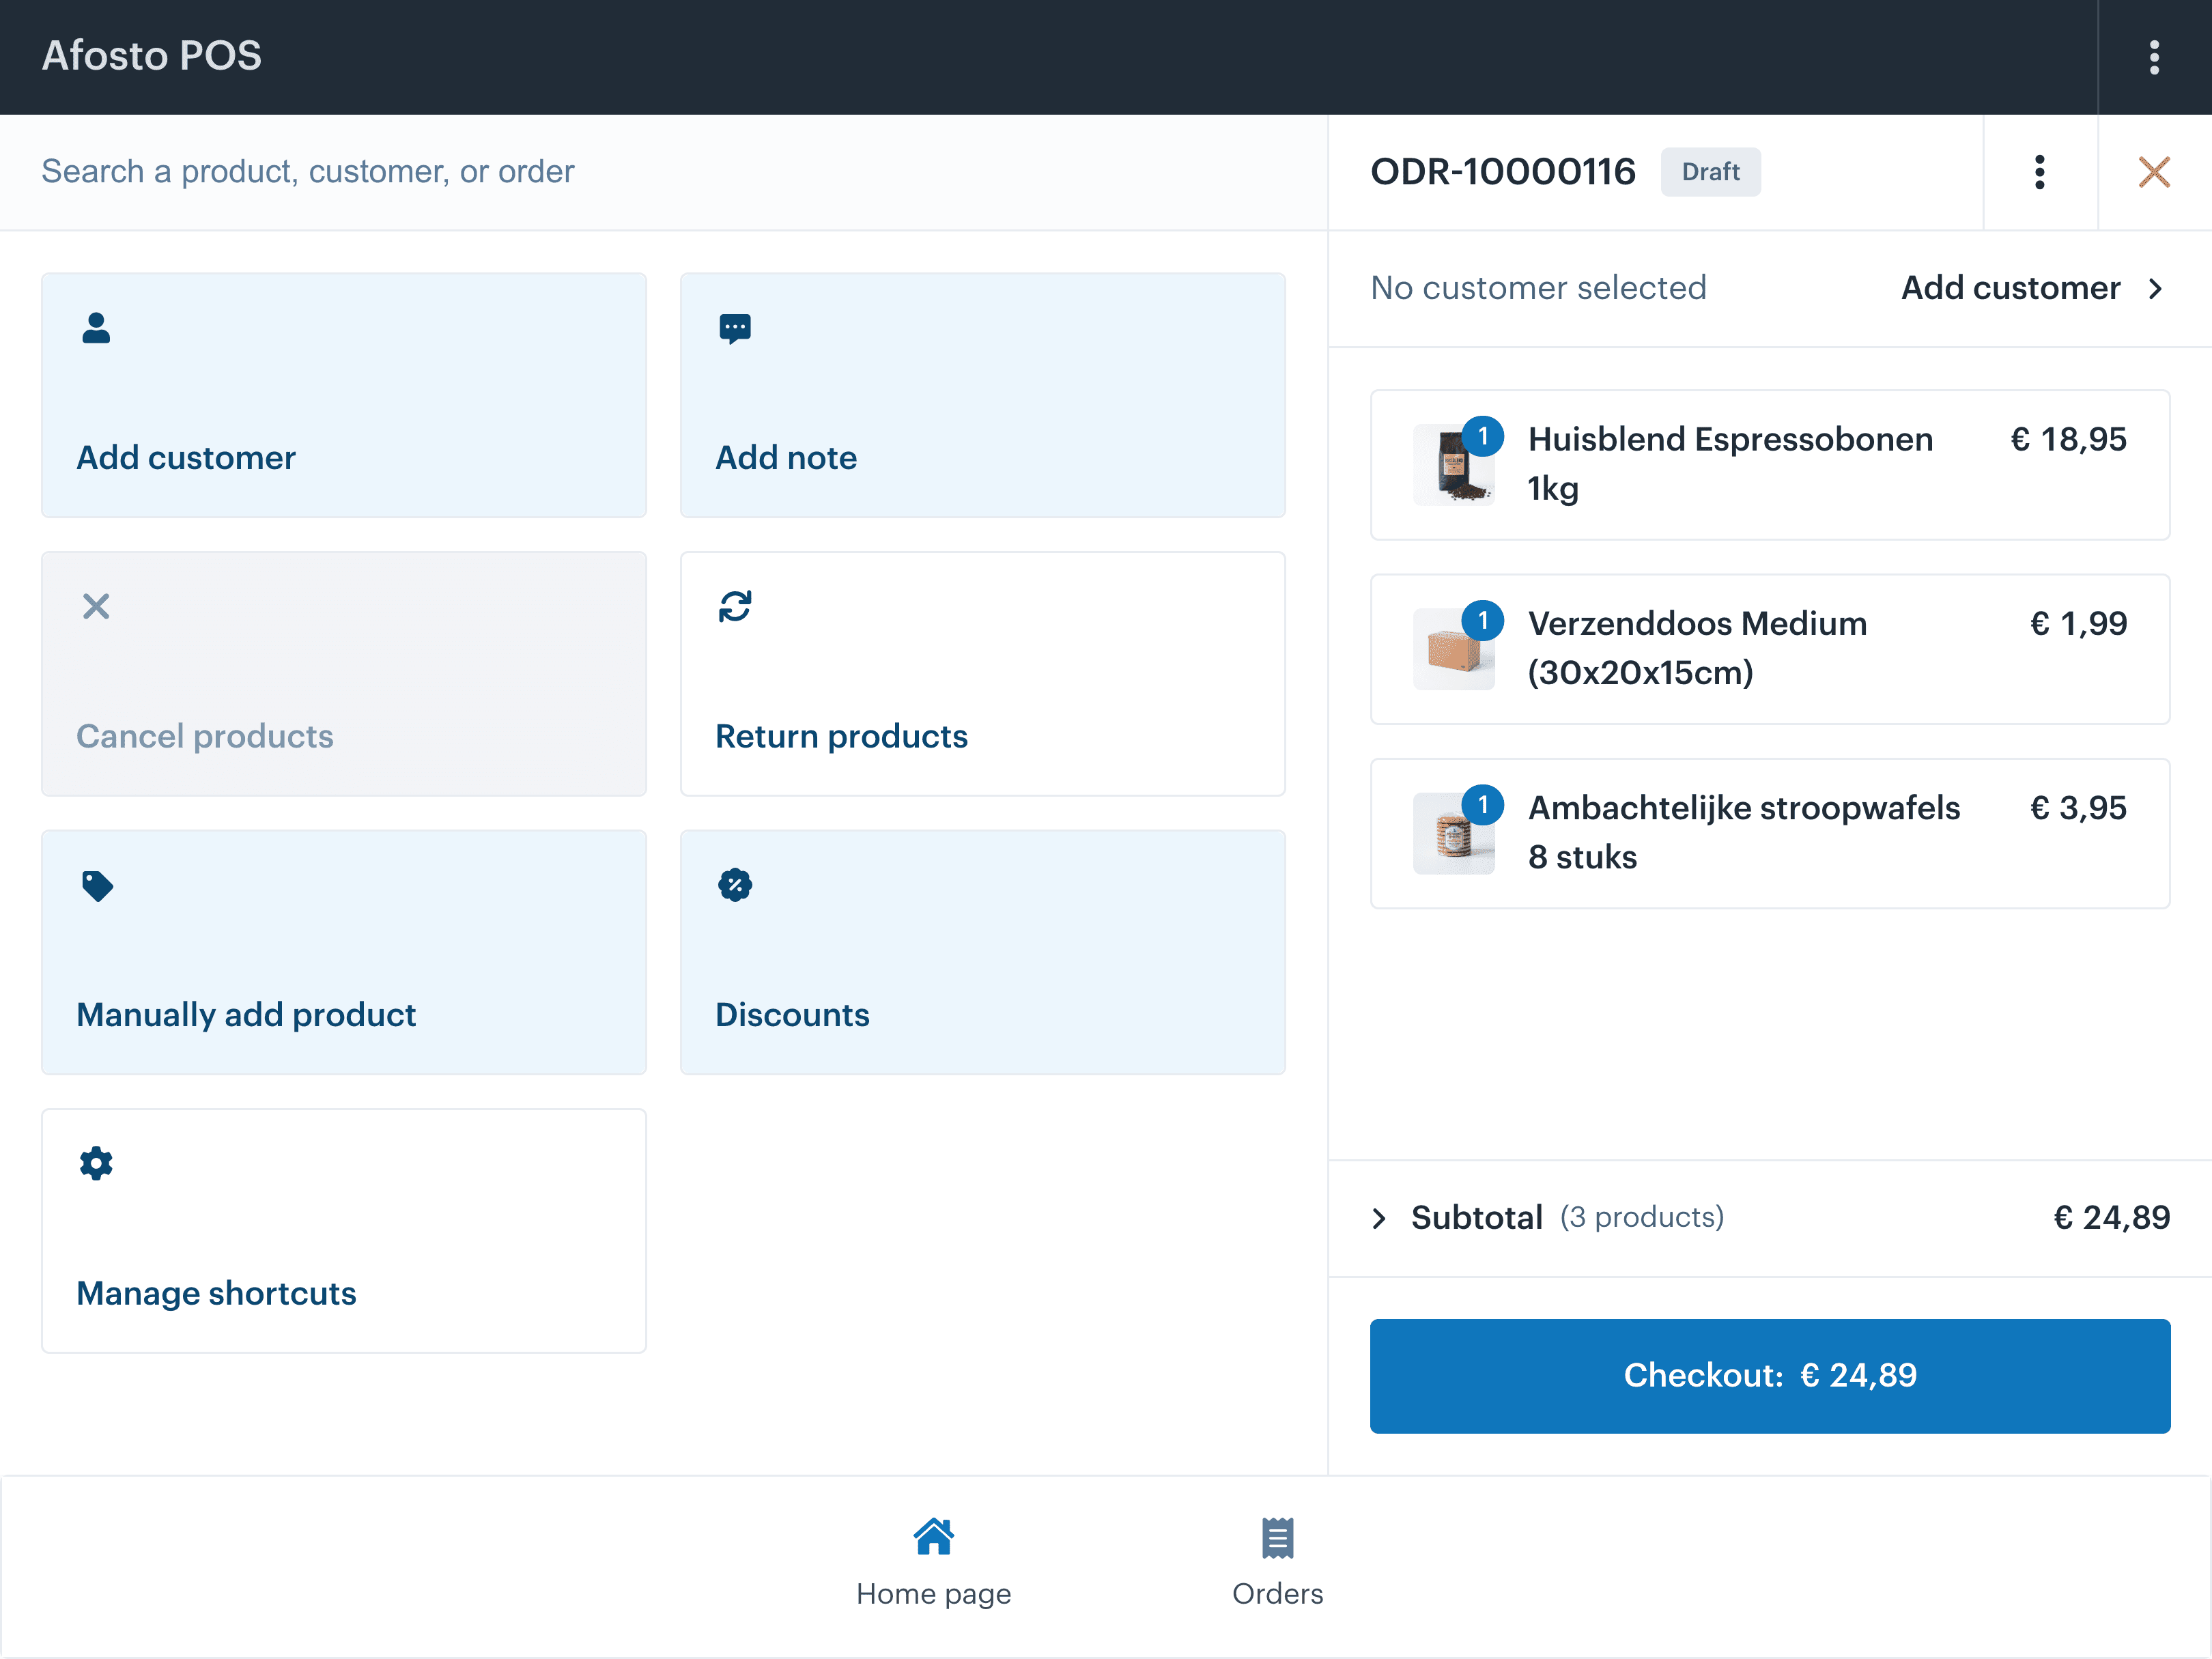The width and height of the screenshot is (2212, 1659).
Task: Click the subtotal amount € 24,89
Action: coord(2112,1217)
